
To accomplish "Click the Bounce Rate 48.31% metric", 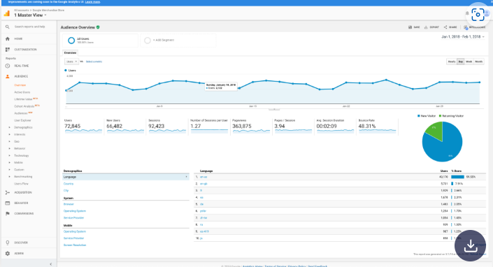I will point(378,127).
